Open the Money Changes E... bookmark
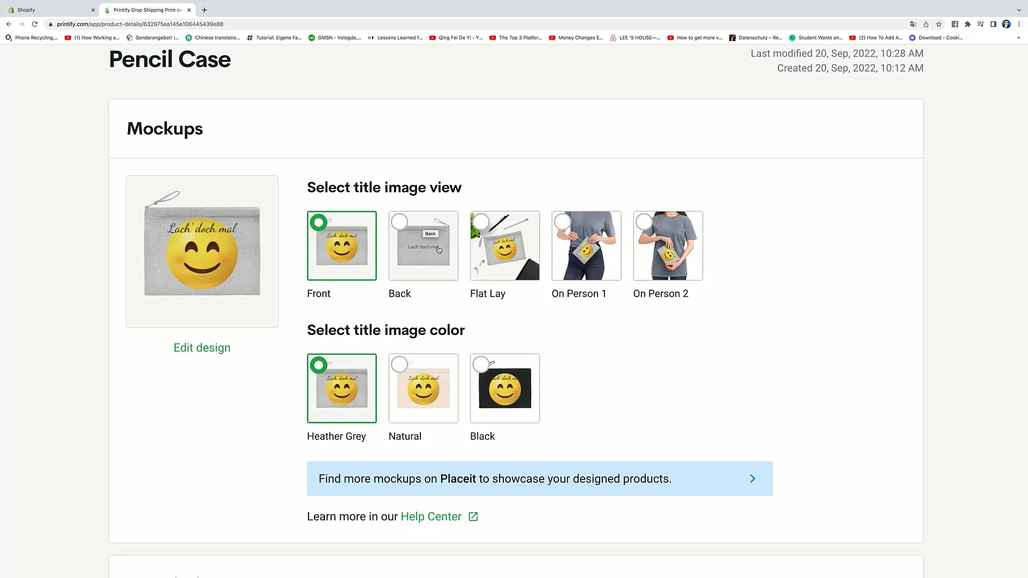This screenshot has height=578, width=1028. pyautogui.click(x=576, y=37)
